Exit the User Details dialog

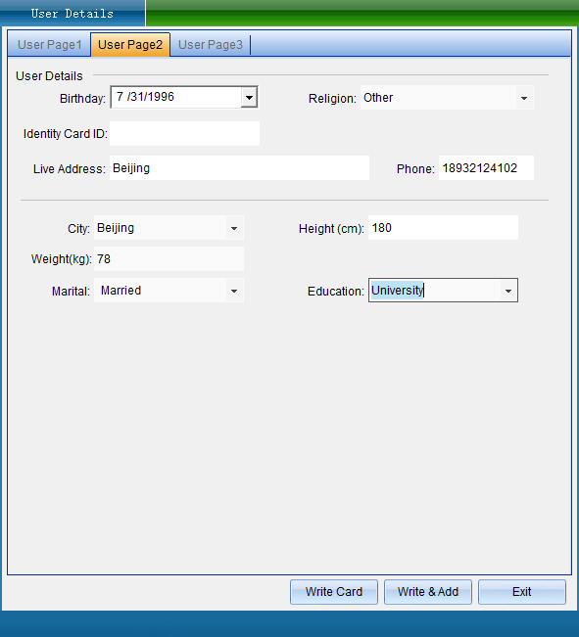[x=522, y=592]
